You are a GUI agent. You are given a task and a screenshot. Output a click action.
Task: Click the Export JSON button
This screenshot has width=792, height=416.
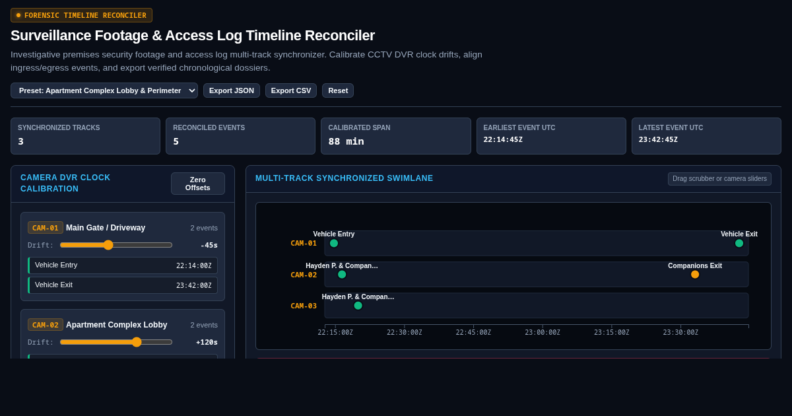232,90
